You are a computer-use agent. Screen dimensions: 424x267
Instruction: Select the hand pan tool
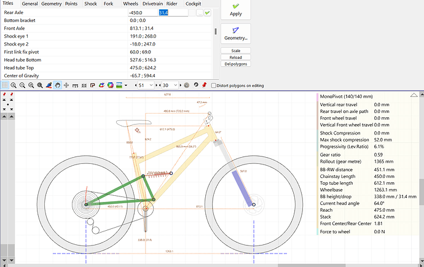coord(57,85)
